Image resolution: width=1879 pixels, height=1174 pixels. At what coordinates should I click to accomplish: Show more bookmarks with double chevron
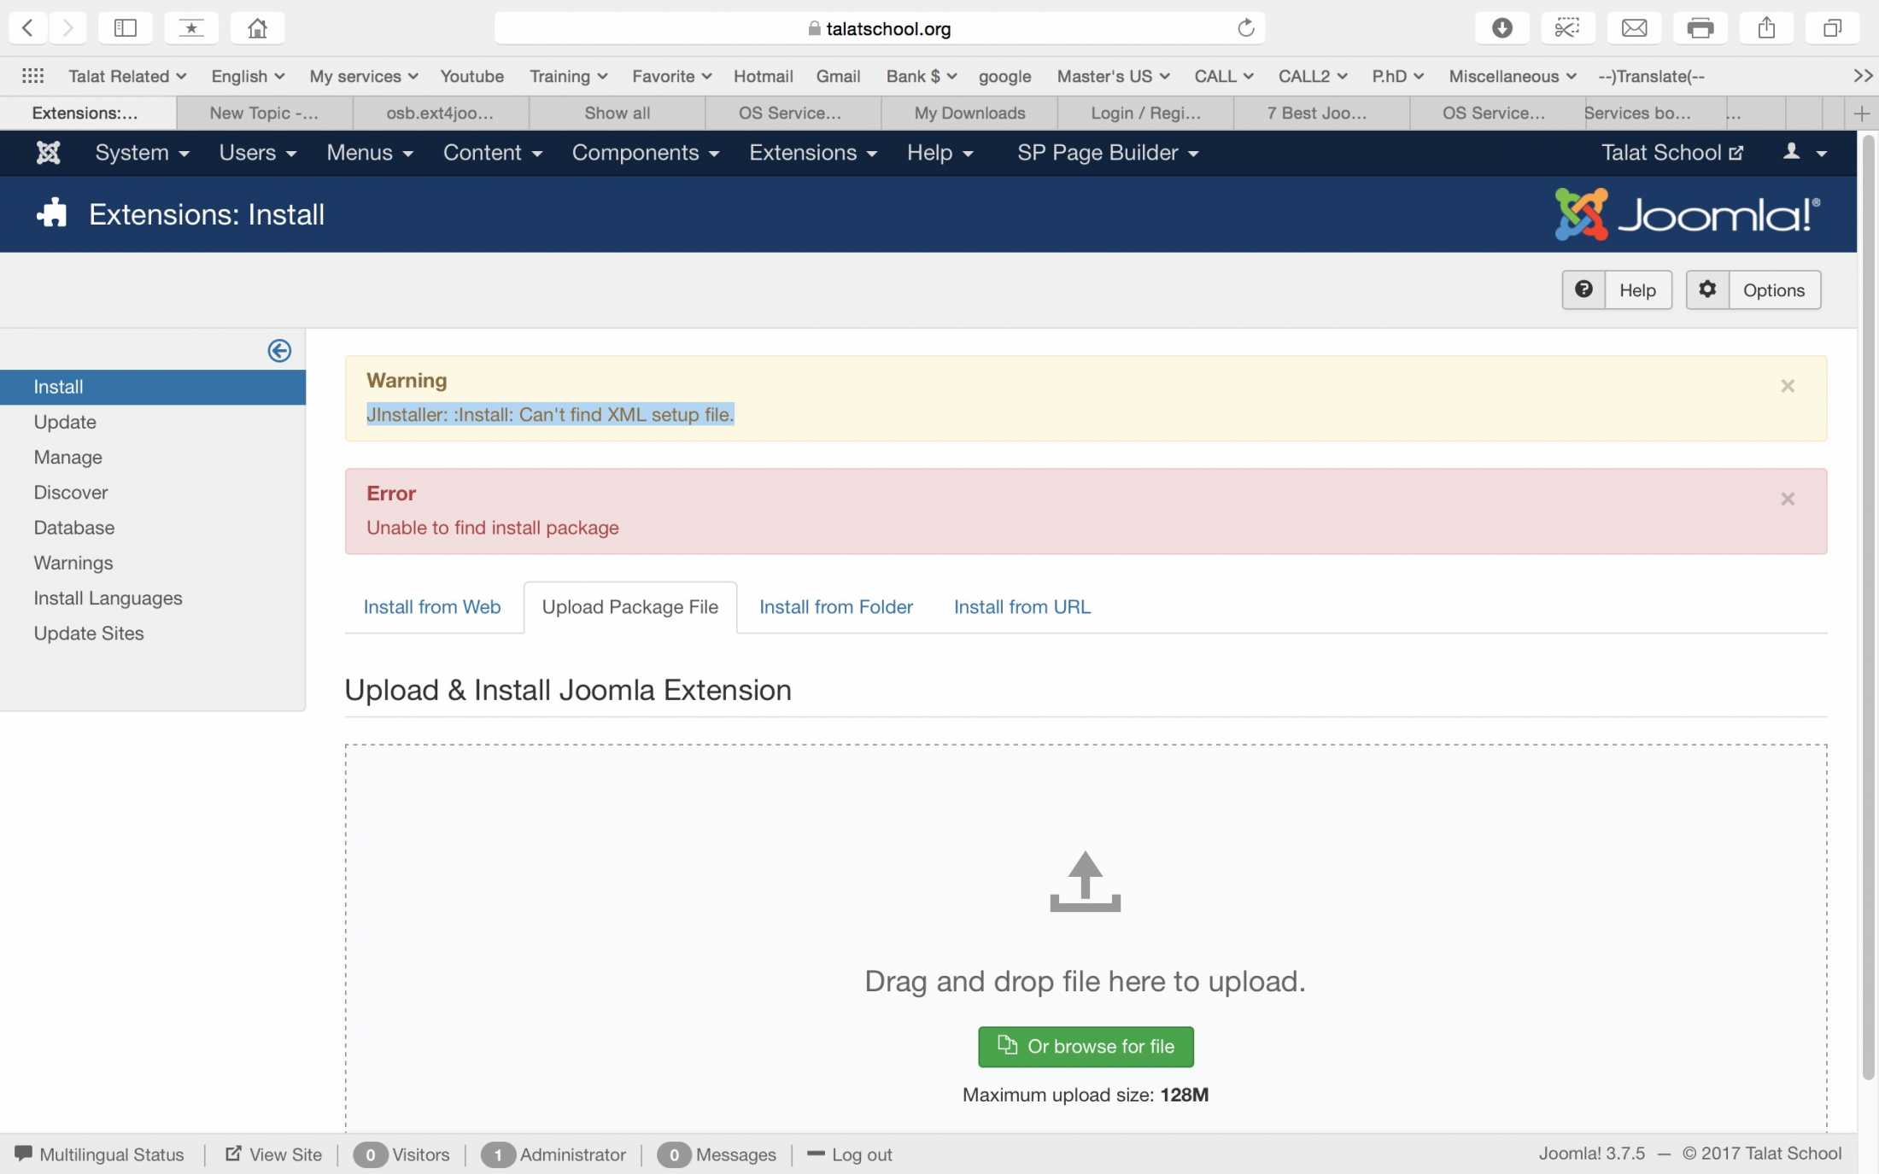coord(1863,76)
